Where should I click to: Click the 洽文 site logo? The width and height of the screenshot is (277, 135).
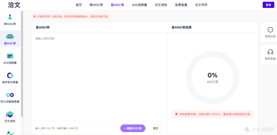coord(14,5)
